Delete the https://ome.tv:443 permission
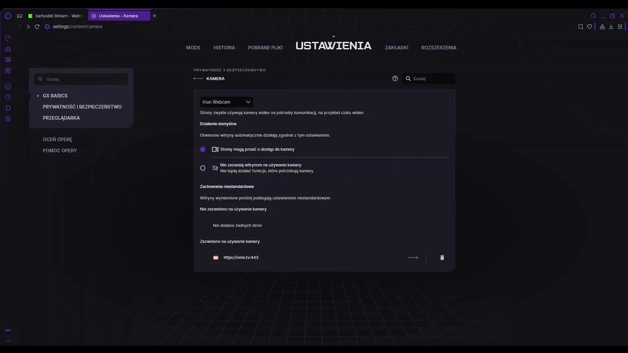The height and width of the screenshot is (353, 628). click(442, 257)
